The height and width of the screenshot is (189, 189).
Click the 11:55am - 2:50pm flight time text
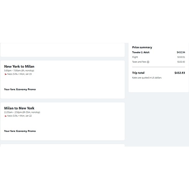pos(22,112)
